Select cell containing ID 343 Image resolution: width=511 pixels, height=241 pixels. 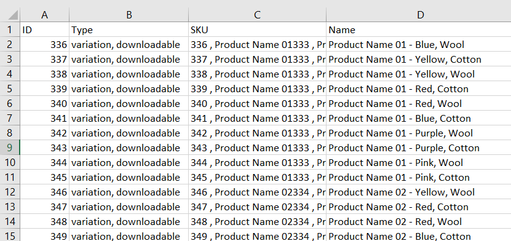[x=45, y=148]
